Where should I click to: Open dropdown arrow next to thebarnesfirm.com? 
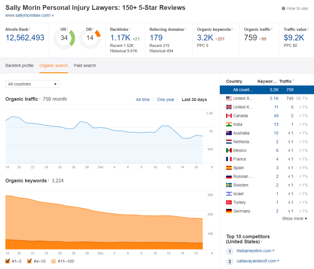click(x=273, y=251)
